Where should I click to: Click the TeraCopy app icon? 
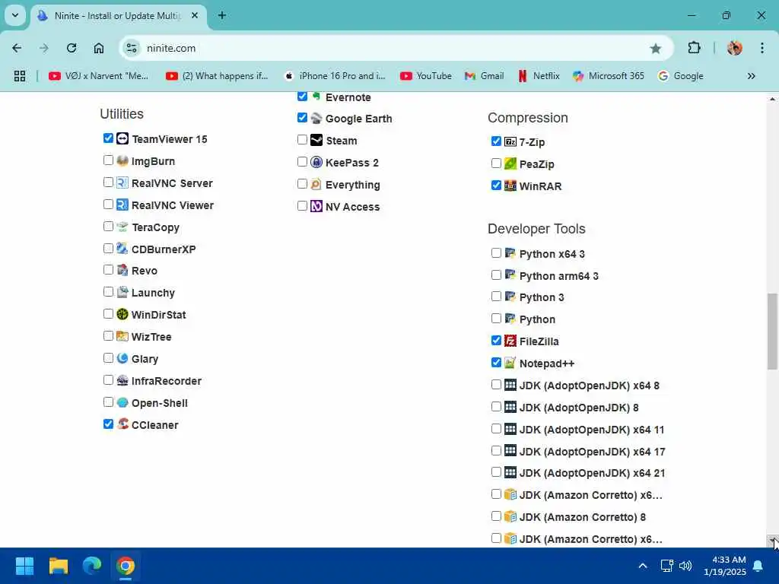click(122, 227)
